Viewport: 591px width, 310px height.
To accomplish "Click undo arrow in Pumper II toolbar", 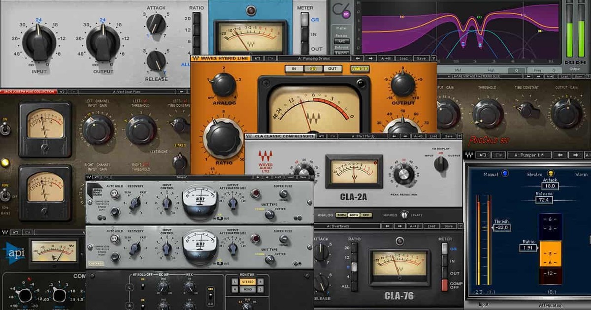I will click(483, 155).
